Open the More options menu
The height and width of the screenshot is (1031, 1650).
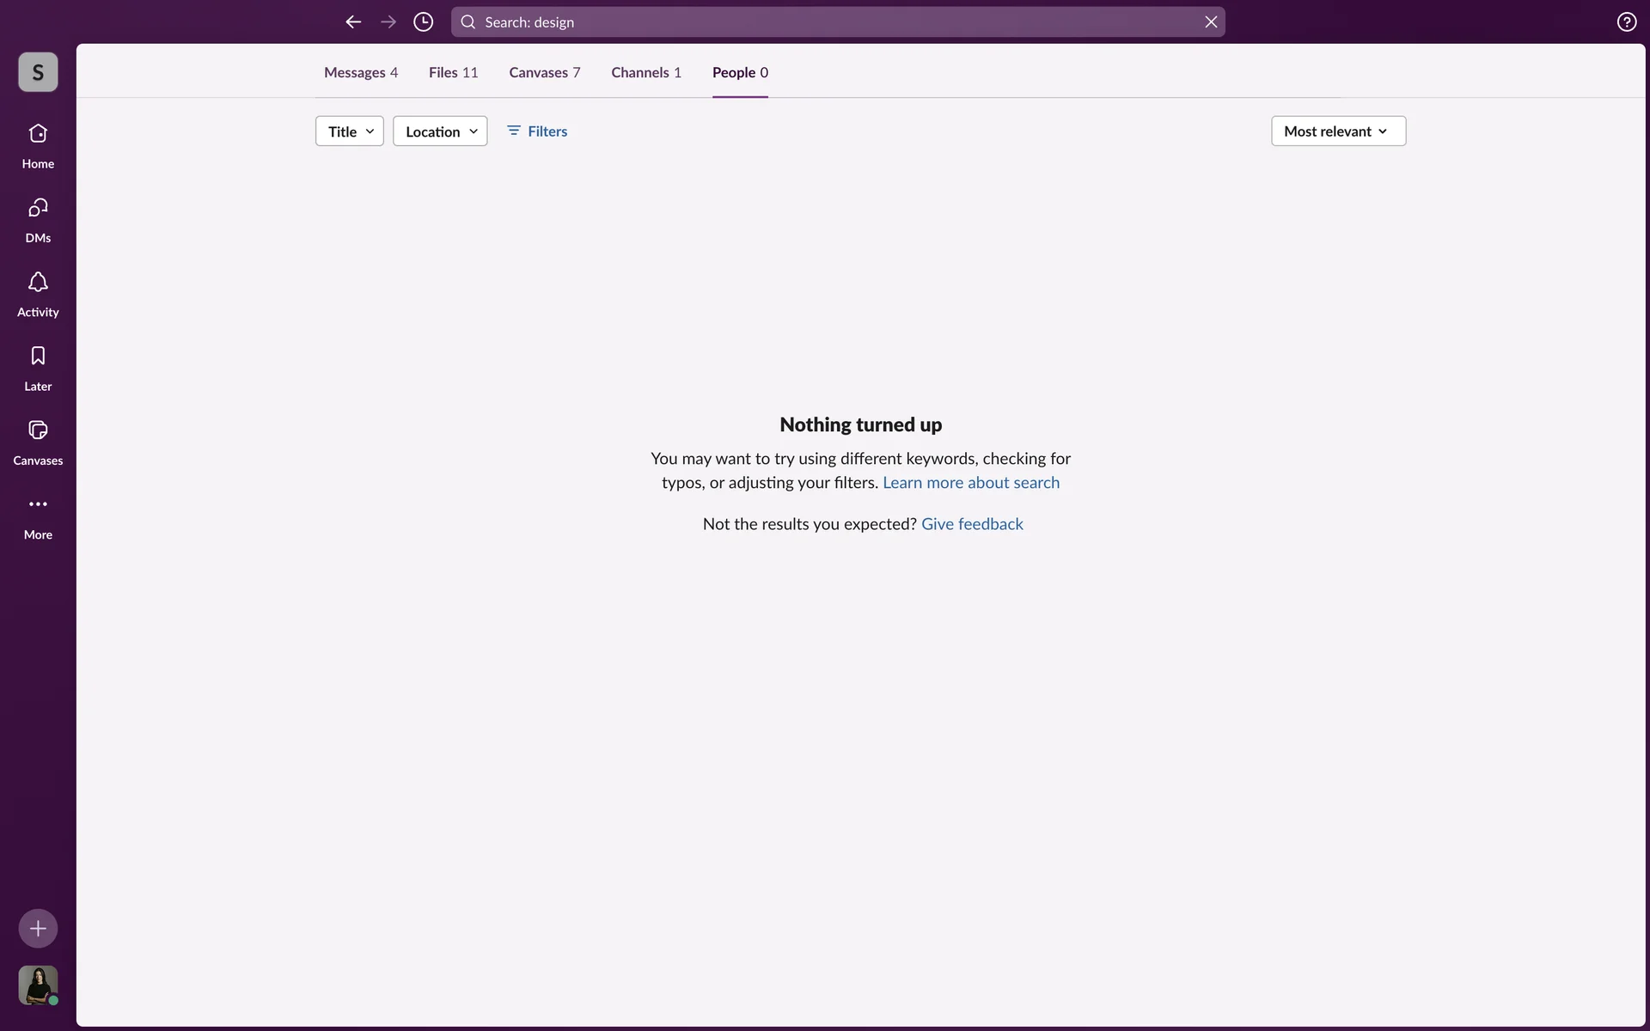(x=38, y=516)
